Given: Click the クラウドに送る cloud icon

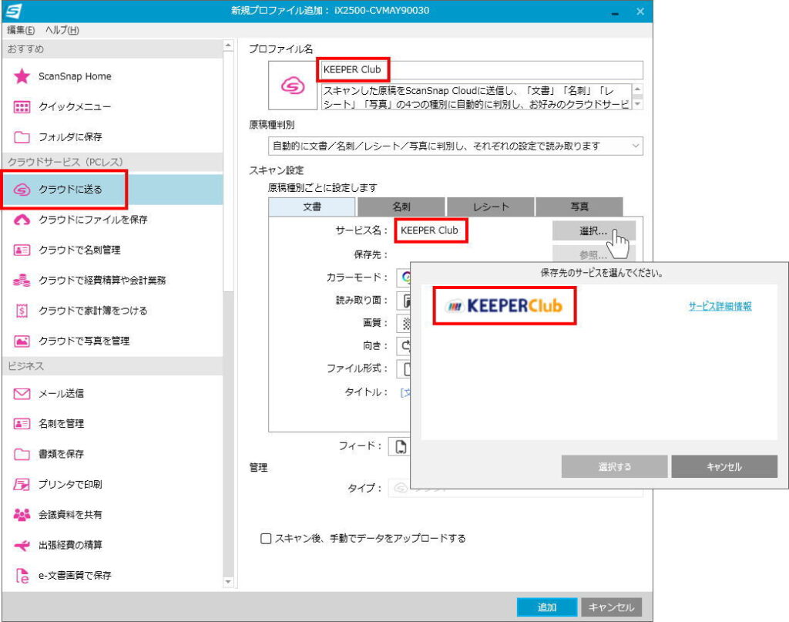Looking at the screenshot, I should (x=22, y=190).
